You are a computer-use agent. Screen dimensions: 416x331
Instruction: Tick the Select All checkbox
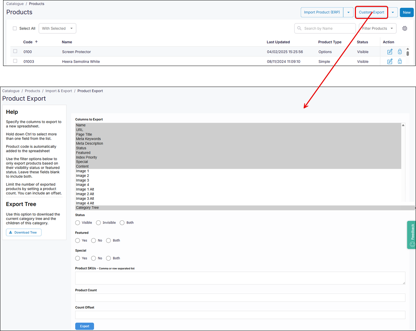(x=15, y=29)
